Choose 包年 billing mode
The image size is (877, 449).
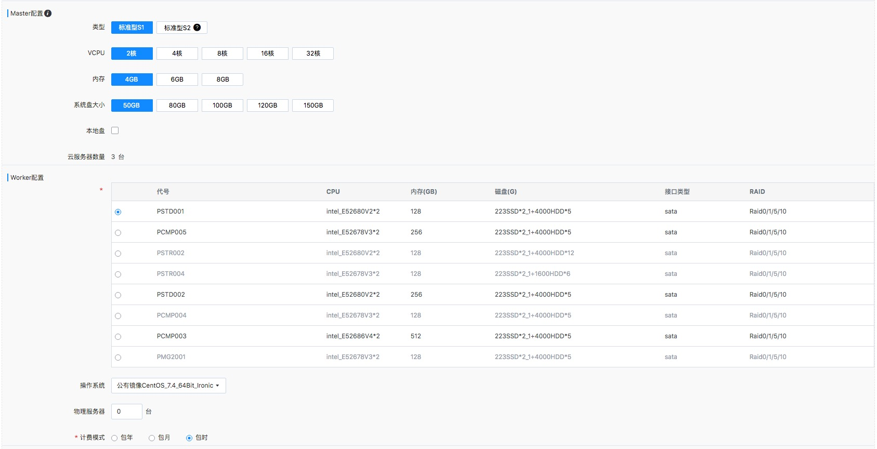(114, 438)
